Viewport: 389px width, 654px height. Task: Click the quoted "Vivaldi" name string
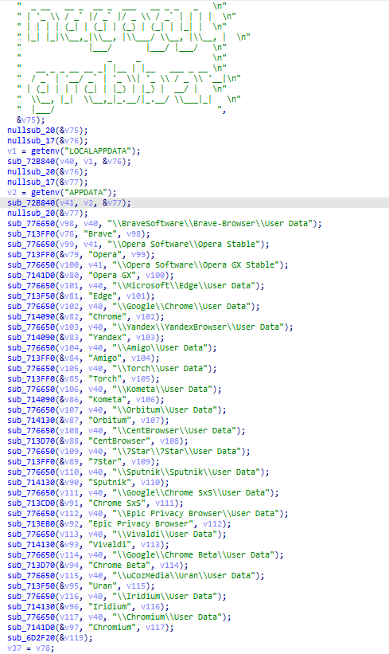point(110,544)
